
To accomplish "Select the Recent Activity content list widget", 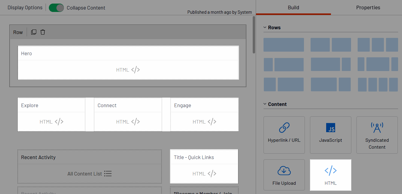I will 90,167.
